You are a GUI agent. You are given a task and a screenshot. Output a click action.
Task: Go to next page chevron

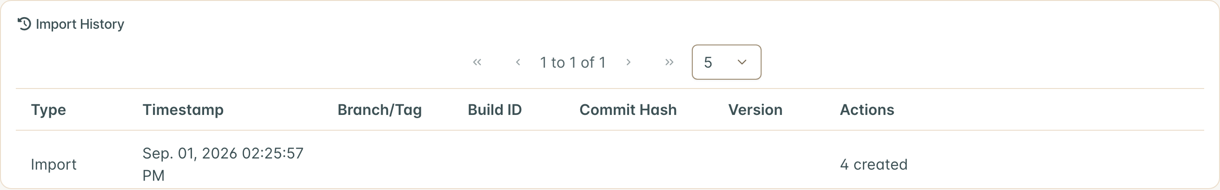pos(629,62)
